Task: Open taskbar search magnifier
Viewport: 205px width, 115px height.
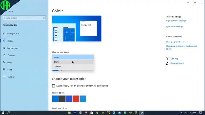Action: coord(9,113)
